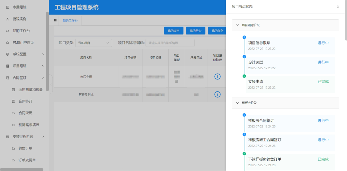This screenshot has width=347, height=171.
Task: Click the 我的待办 button
Action: pos(195,31)
